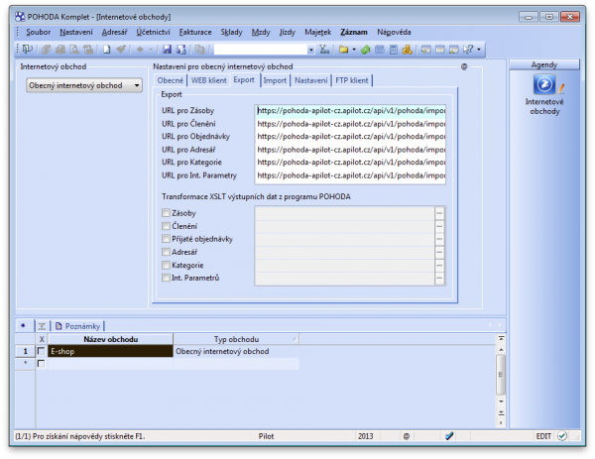The width and height of the screenshot is (595, 459).
Task: Click the URL pro Objednávky input field
Action: 350,136
